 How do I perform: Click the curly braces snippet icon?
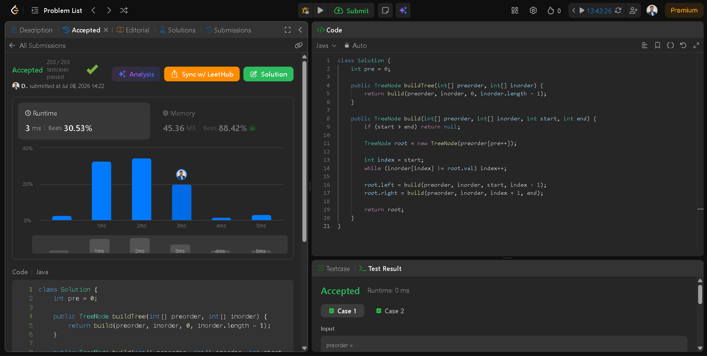(670, 45)
